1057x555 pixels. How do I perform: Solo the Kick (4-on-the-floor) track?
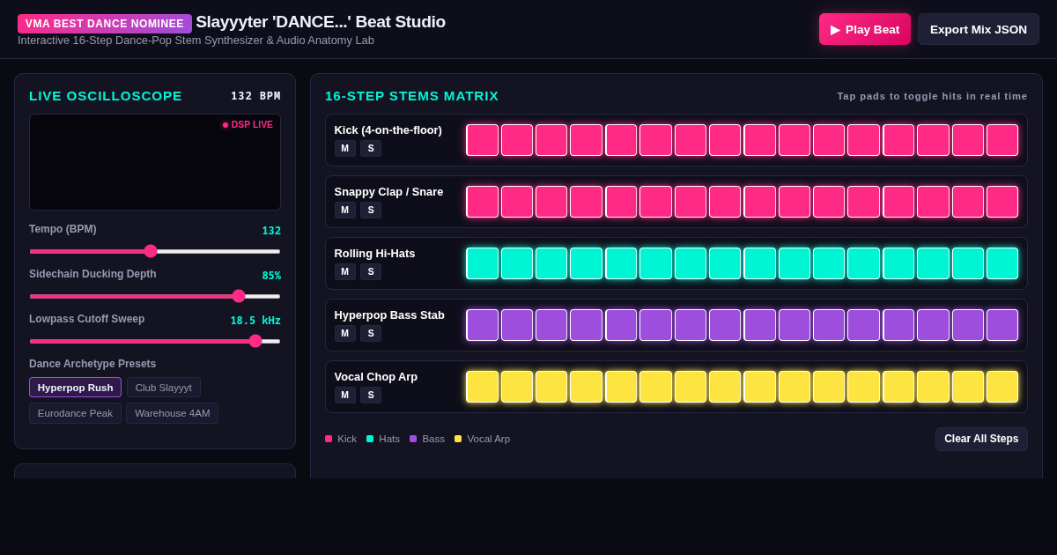(371, 149)
